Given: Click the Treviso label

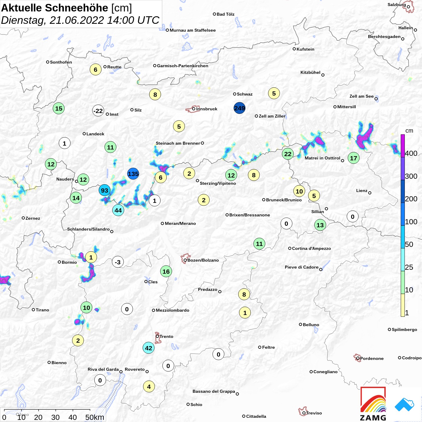Looking at the screenshot, I should coord(314,413).
